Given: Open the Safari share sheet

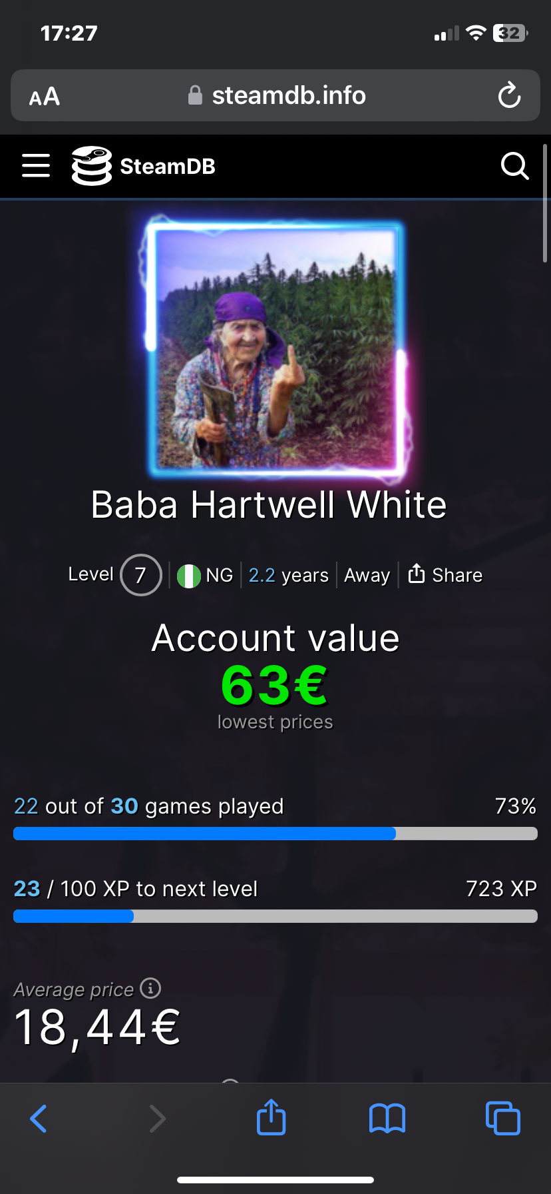Looking at the screenshot, I should 271,1117.
